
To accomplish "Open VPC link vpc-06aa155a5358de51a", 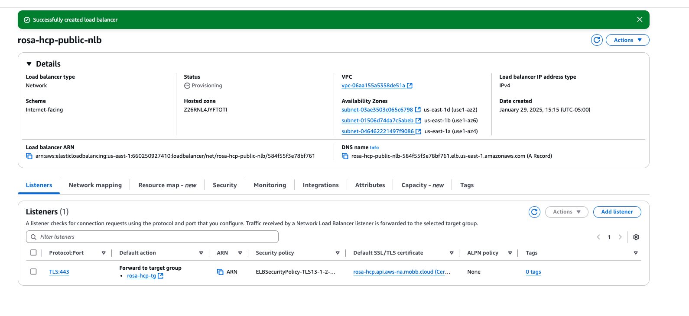I will (x=373, y=86).
